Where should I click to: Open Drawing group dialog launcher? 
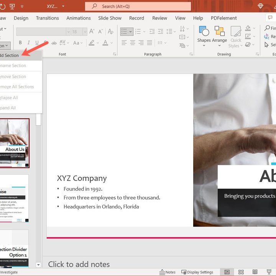tap(257, 54)
